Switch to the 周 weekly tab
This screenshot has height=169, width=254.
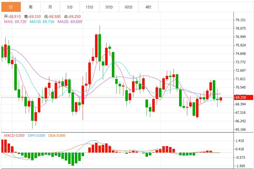pos(31,7)
